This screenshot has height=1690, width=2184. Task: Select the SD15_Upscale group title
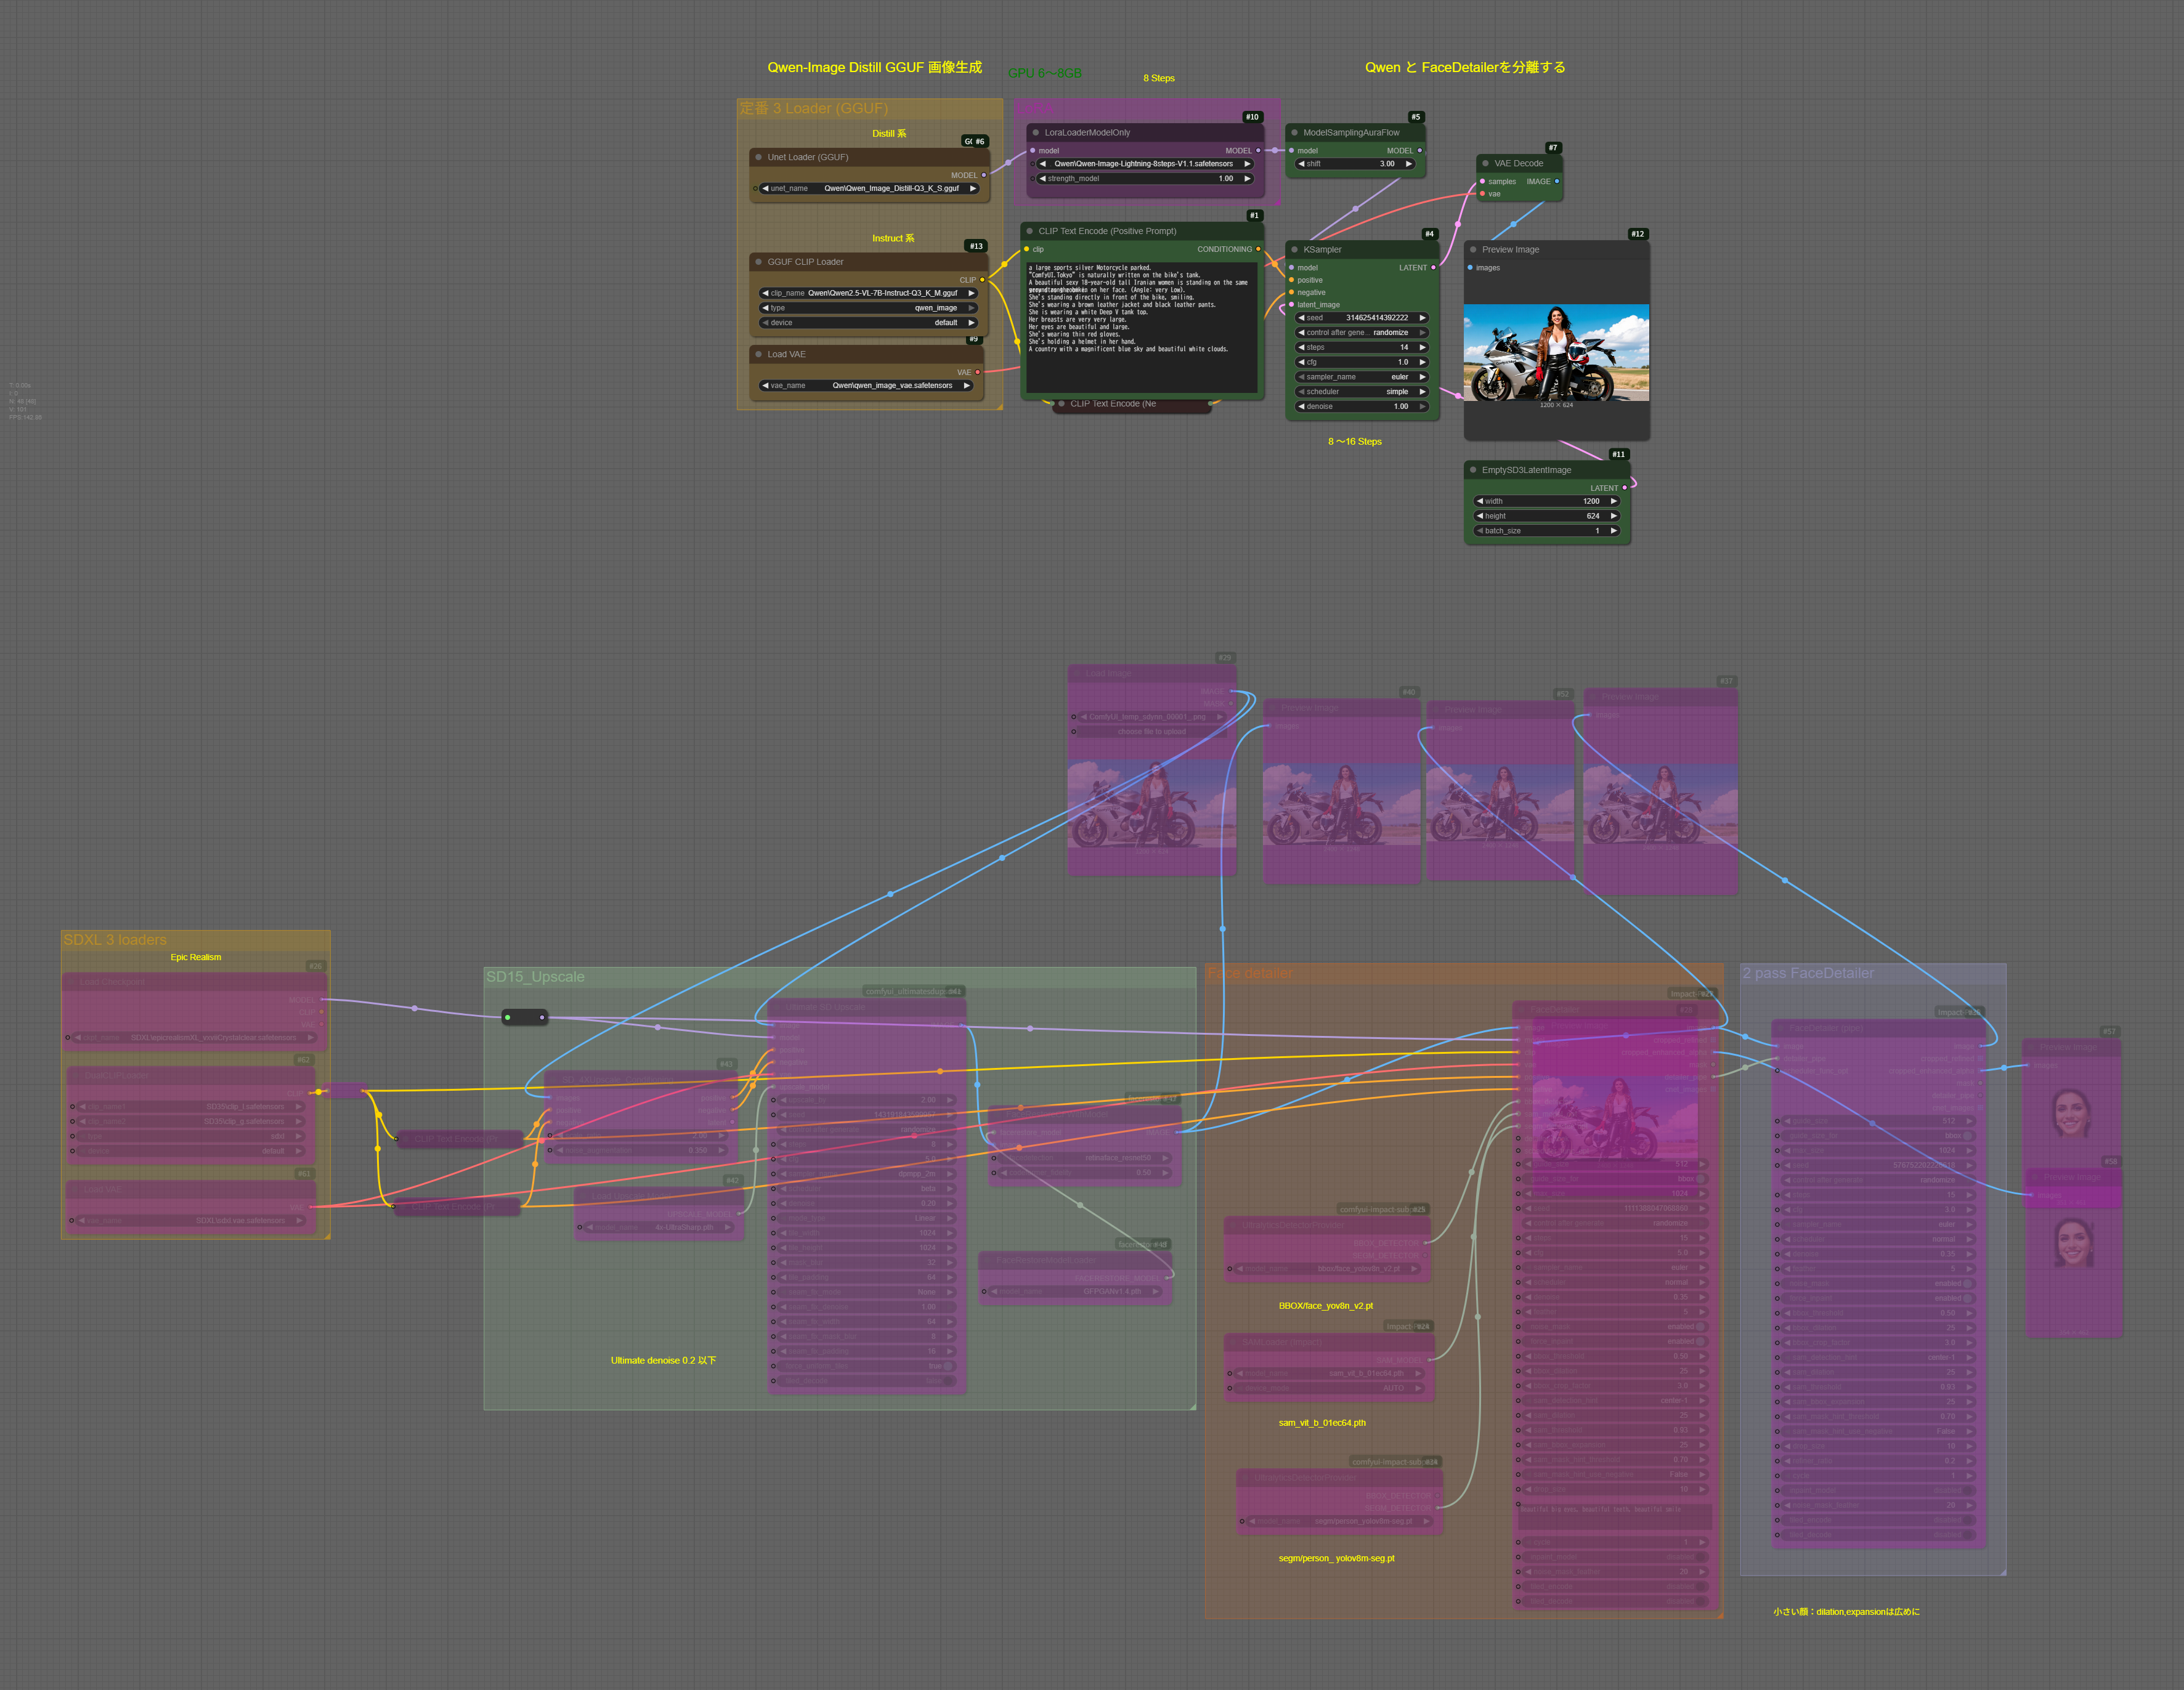535,976
